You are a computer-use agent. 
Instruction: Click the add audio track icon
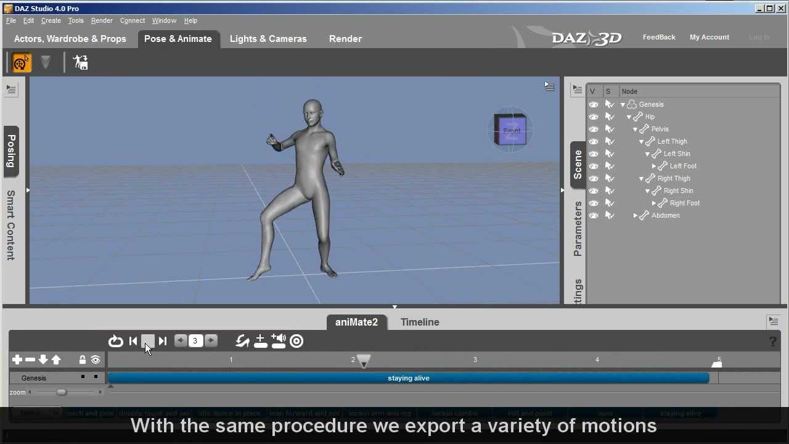click(279, 341)
